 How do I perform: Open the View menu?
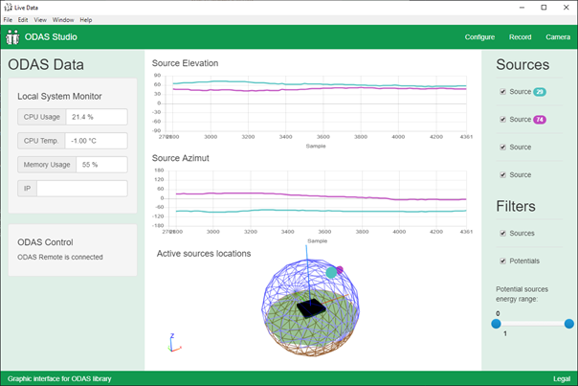point(40,20)
